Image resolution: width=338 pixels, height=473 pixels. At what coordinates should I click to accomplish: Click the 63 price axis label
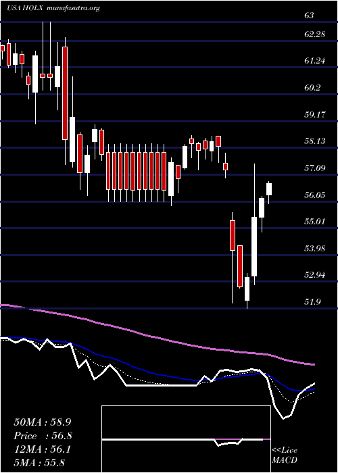pos(309,16)
